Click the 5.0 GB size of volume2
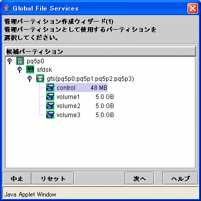 [105, 106]
